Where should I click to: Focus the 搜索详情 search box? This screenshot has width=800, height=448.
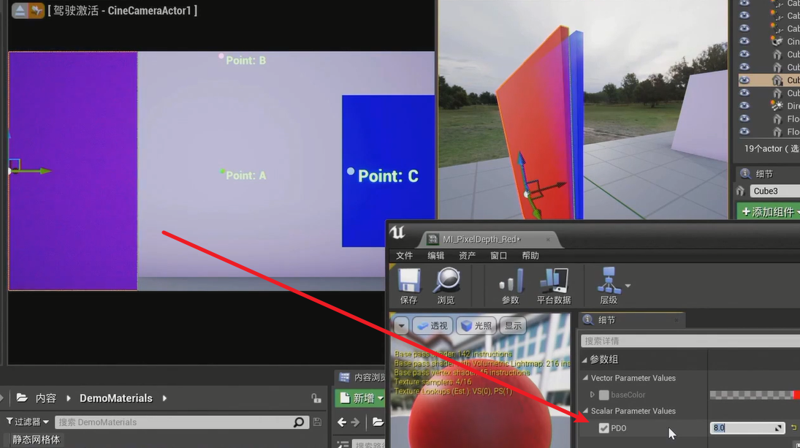tap(690, 341)
